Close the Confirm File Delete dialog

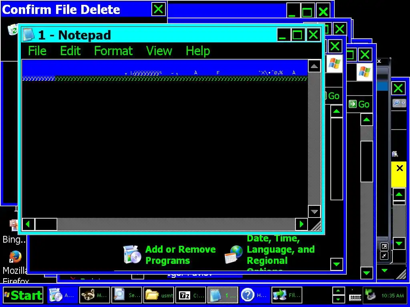[159, 10]
